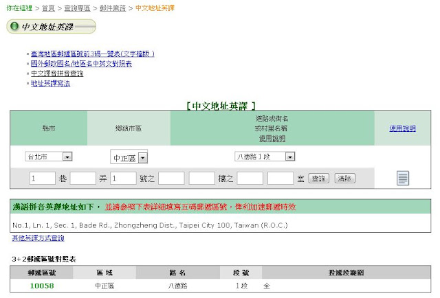440x298 pixels.
Task: Focus the 弄 input field
Action: pyautogui.click(x=82, y=179)
